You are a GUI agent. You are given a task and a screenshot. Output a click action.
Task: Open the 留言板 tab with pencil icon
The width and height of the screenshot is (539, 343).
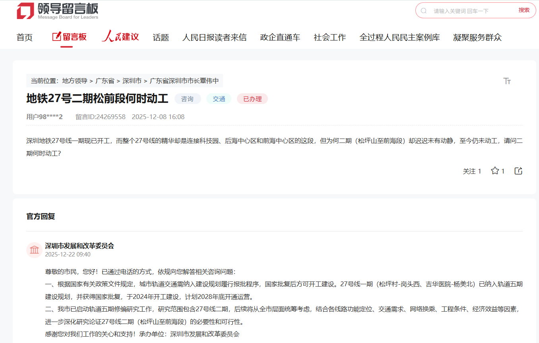70,37
